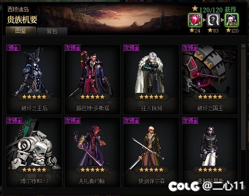Open the 路巴特·多斯塔 character card
249x196 pixels.
92,80
